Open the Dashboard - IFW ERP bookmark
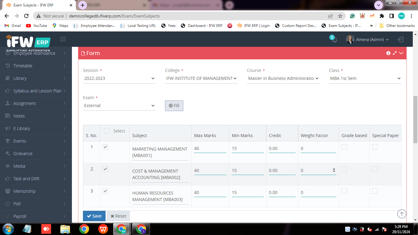This screenshot has width=418, height=235. pos(202,26)
